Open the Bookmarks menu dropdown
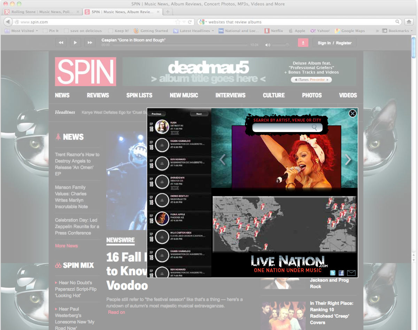Screen dimensions: 418x330 coord(397,31)
